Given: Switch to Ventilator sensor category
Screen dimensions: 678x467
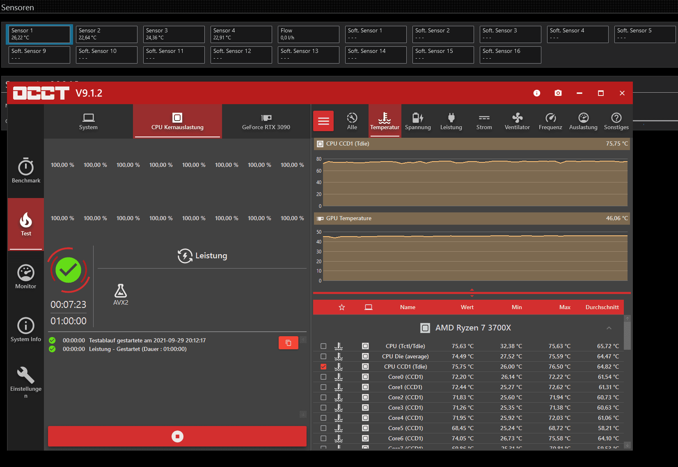Looking at the screenshot, I should [517, 121].
